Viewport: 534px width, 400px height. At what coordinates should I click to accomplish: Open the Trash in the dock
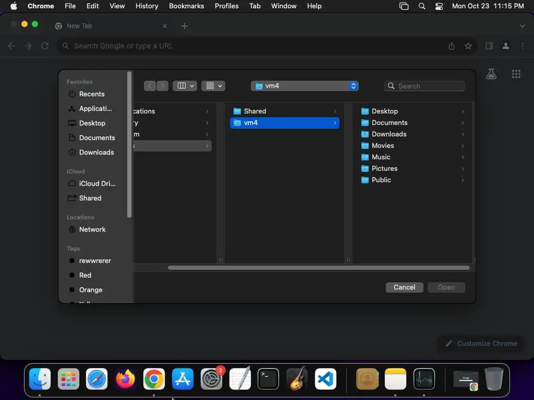[x=494, y=379]
